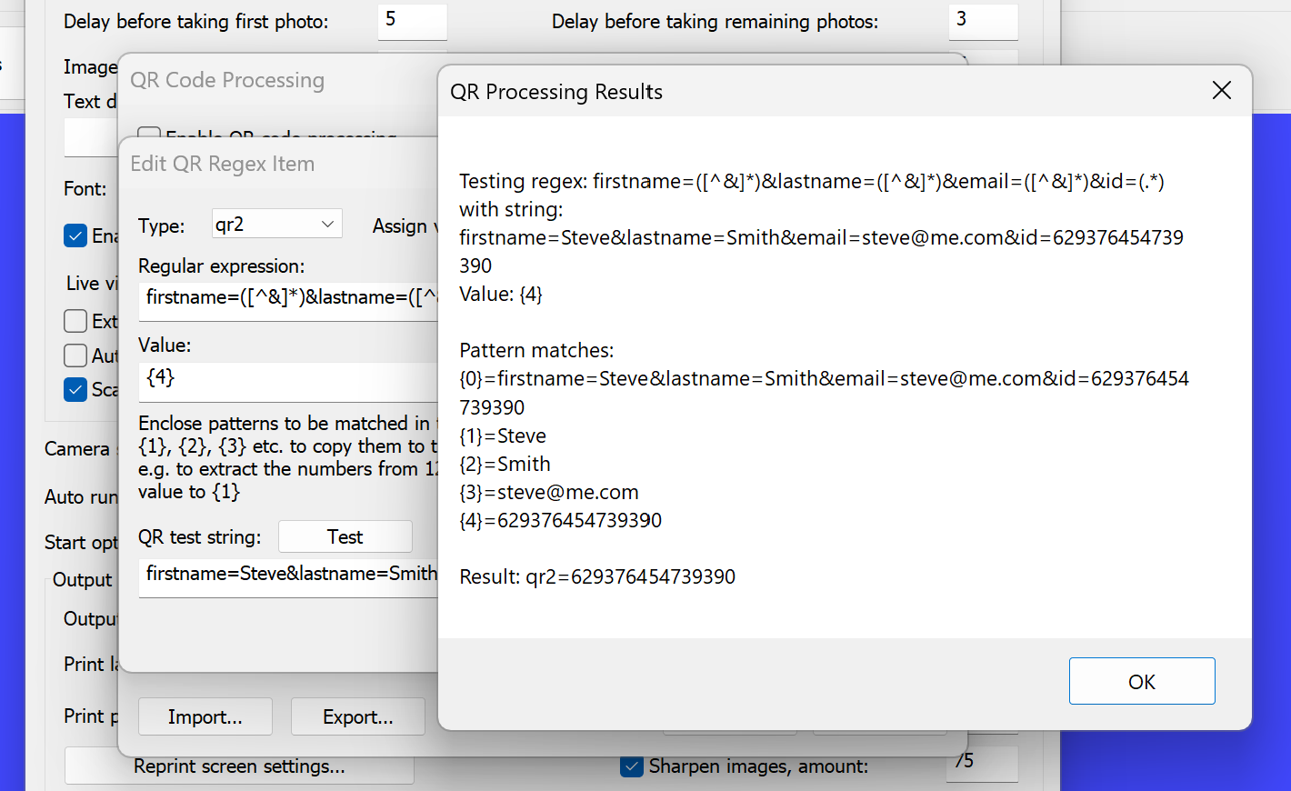
Task: Focus the Value field containing {4}
Action: point(288,378)
